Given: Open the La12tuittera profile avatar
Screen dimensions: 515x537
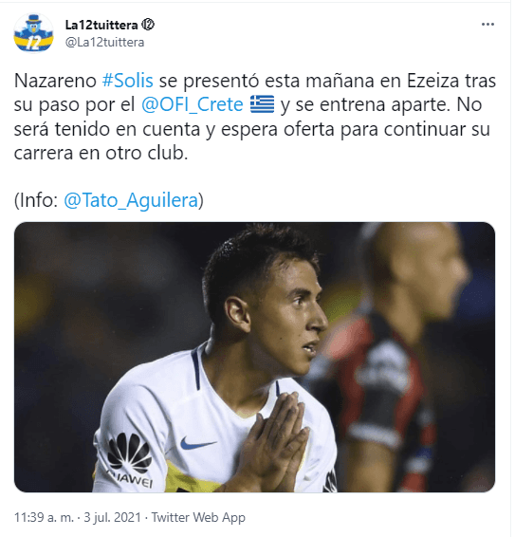Looking at the screenshot, I should 33,33.
